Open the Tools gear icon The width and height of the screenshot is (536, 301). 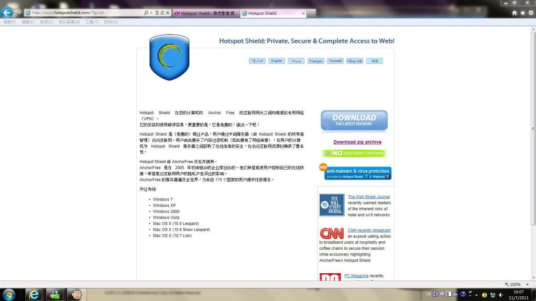531,13
